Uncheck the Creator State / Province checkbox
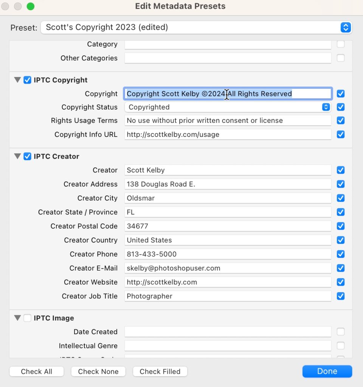Screen dimensions: 363x387 [x=341, y=212]
